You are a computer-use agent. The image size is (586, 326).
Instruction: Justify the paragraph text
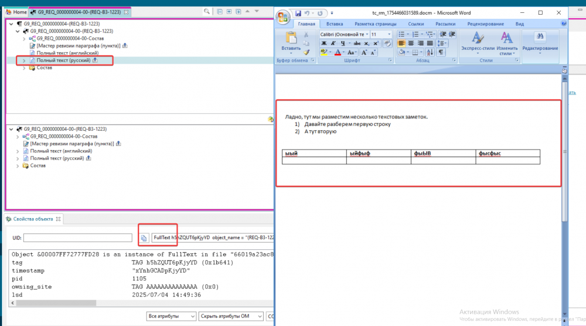click(430, 43)
